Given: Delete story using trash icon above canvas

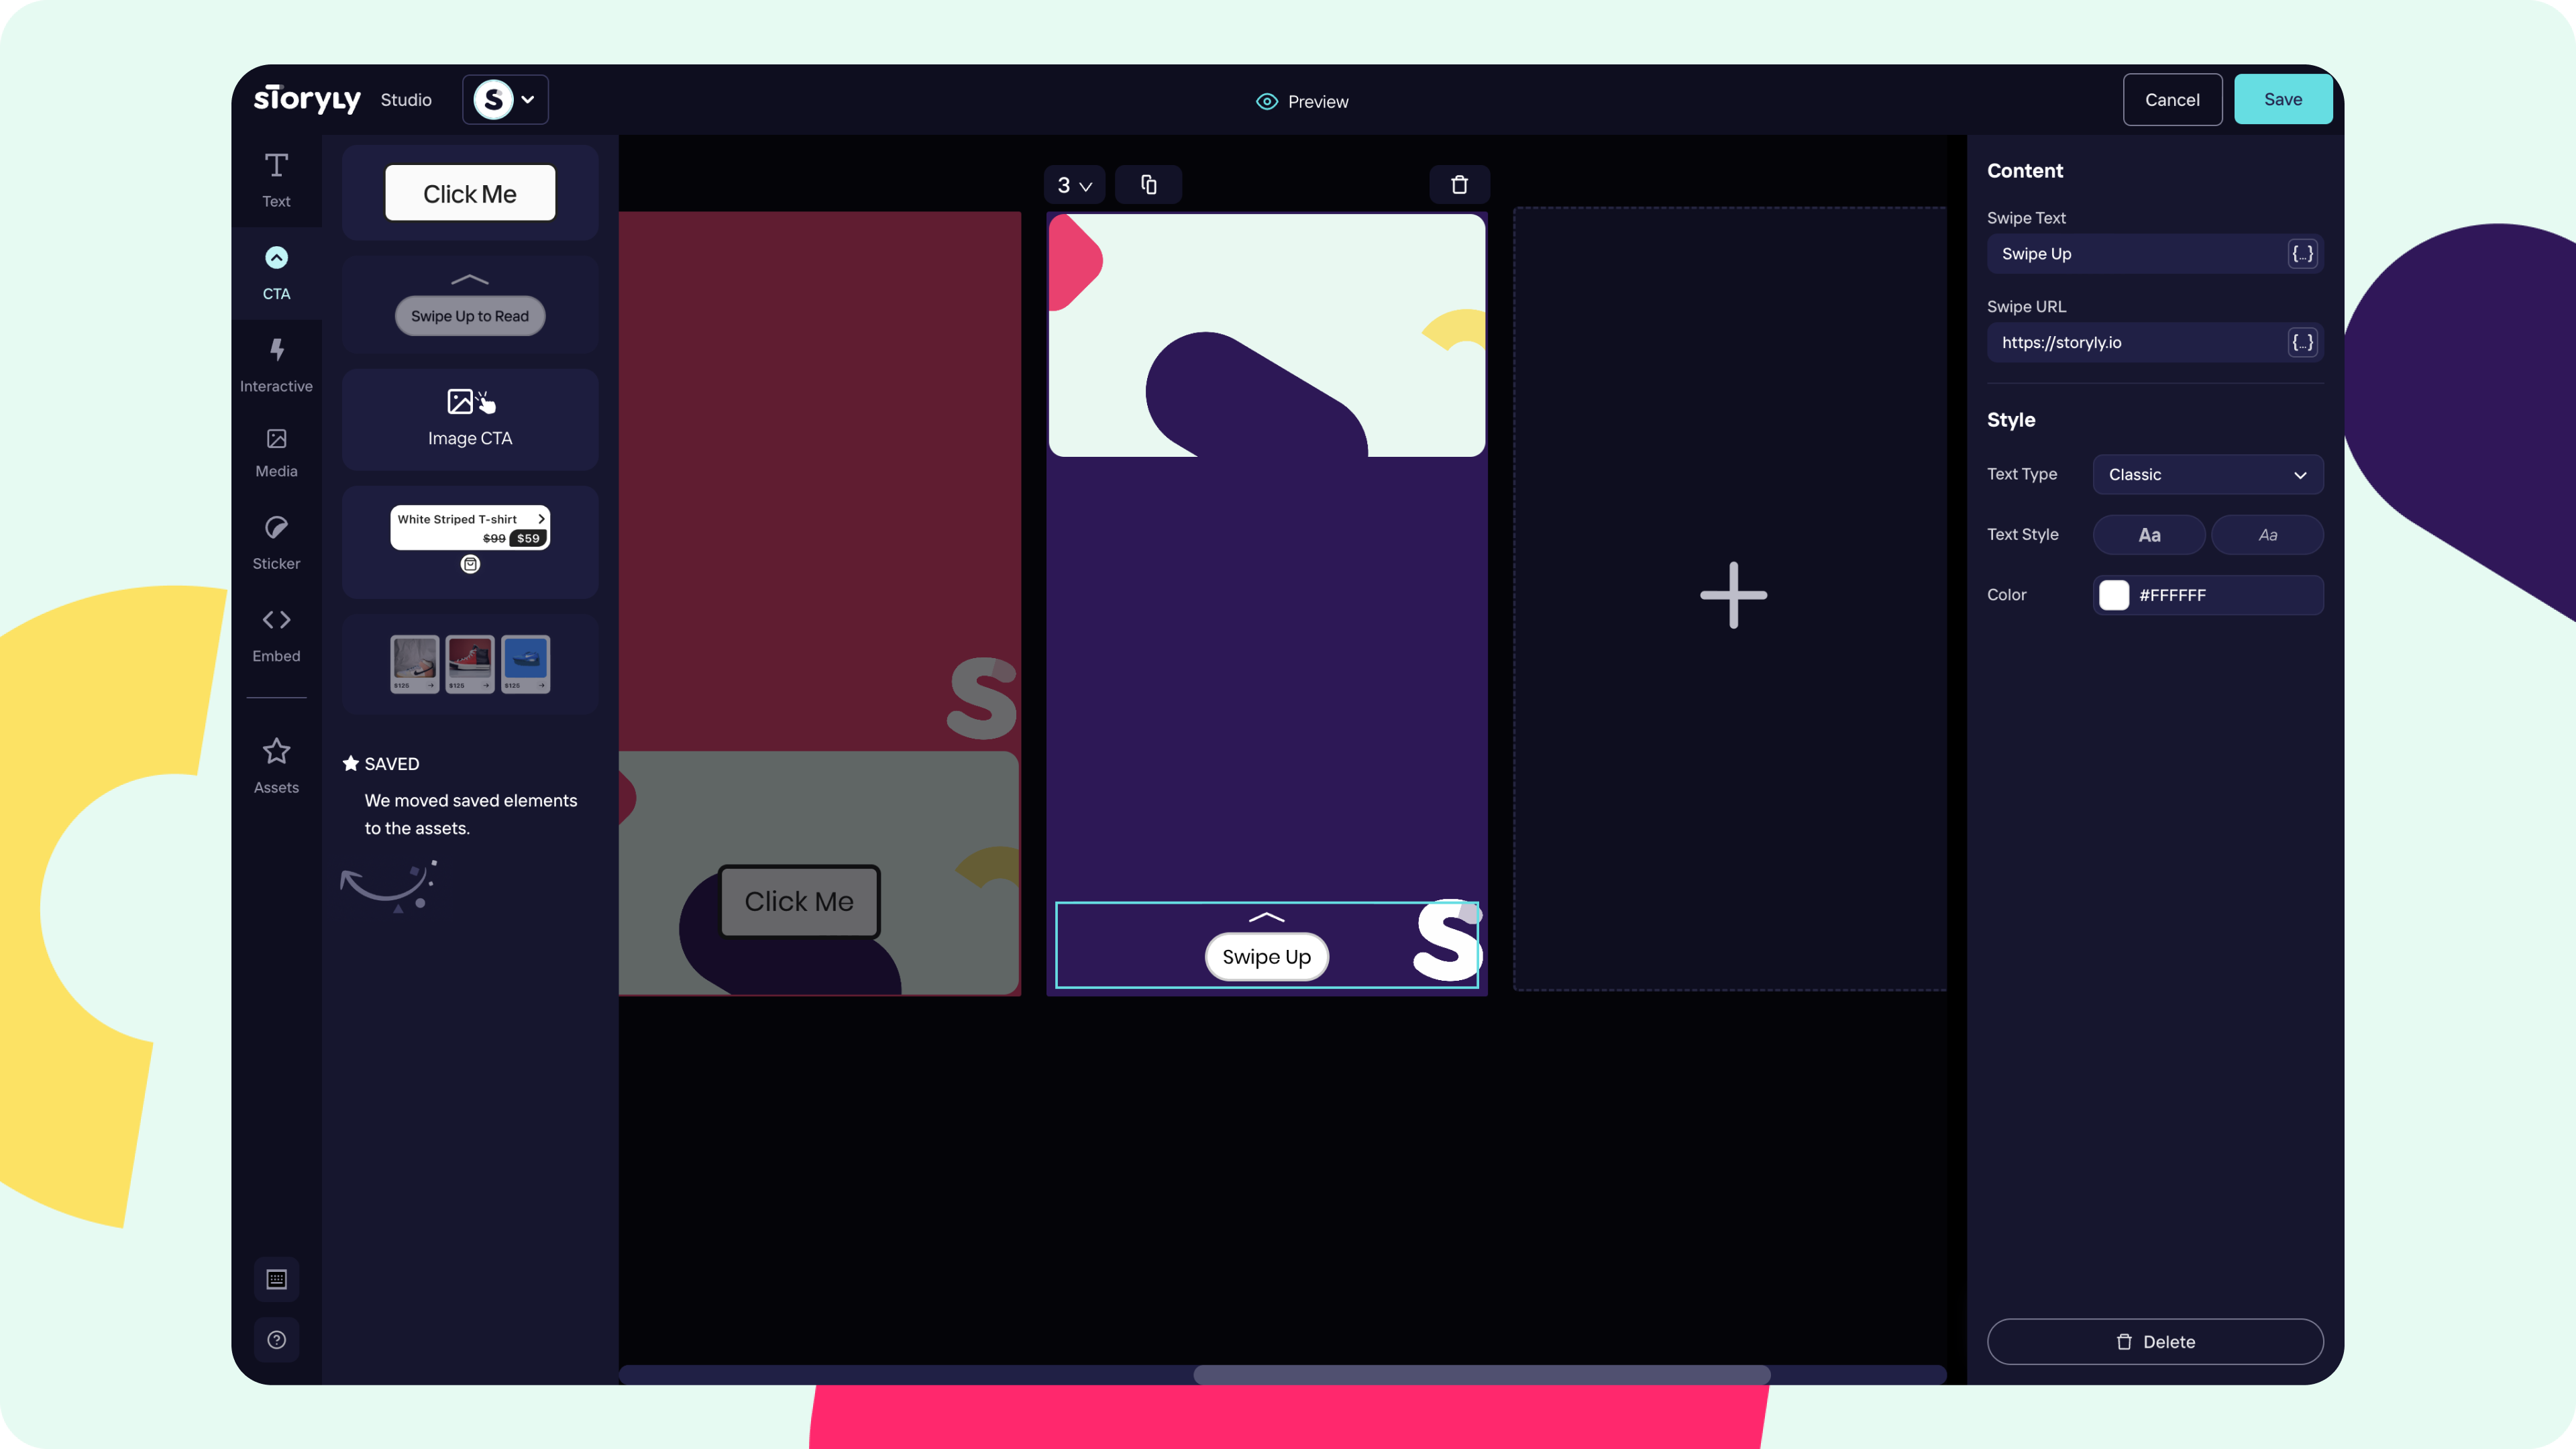Looking at the screenshot, I should pos(1459,185).
